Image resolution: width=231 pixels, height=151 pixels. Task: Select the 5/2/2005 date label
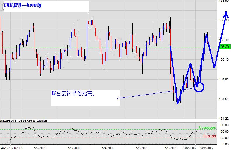click(x=40, y=148)
